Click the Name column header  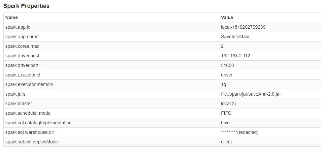click(x=12, y=17)
